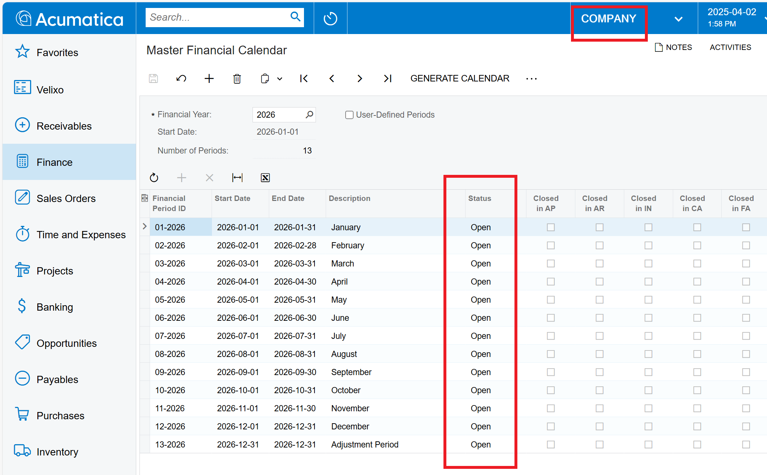Expand the clipboard dropdown arrow
Screen dimensions: 767x475
click(280, 79)
